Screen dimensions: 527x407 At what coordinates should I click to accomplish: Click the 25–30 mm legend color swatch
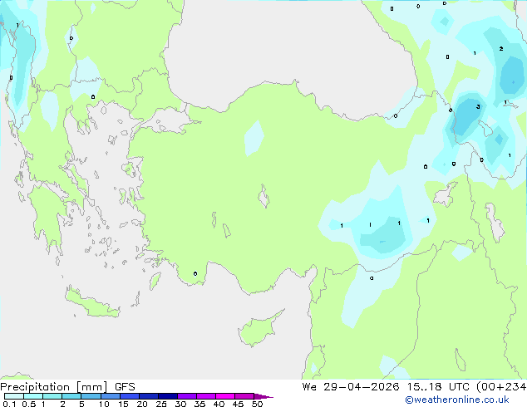point(167,396)
